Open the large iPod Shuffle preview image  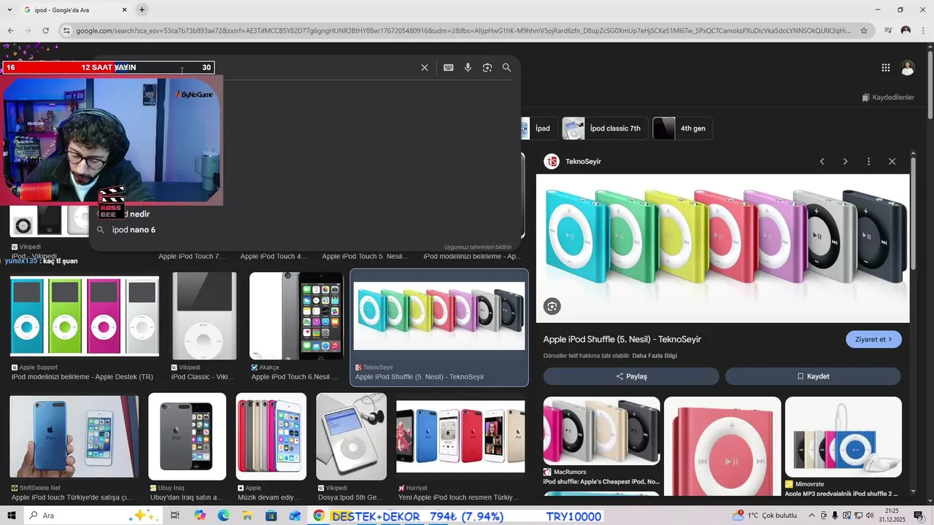click(723, 248)
